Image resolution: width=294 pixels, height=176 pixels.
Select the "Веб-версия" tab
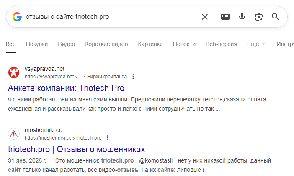(x=221, y=44)
